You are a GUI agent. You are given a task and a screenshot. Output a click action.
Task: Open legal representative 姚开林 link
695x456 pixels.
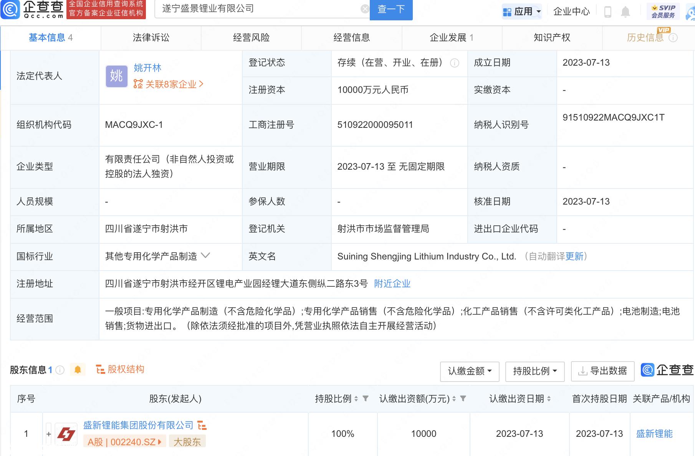(x=147, y=68)
